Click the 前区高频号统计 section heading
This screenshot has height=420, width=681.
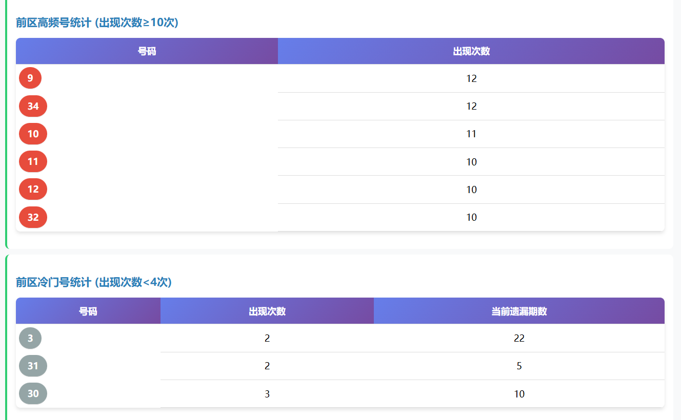point(97,23)
